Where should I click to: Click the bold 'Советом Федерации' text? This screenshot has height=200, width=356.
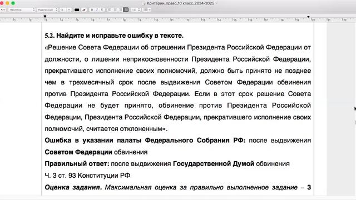pos(78,152)
